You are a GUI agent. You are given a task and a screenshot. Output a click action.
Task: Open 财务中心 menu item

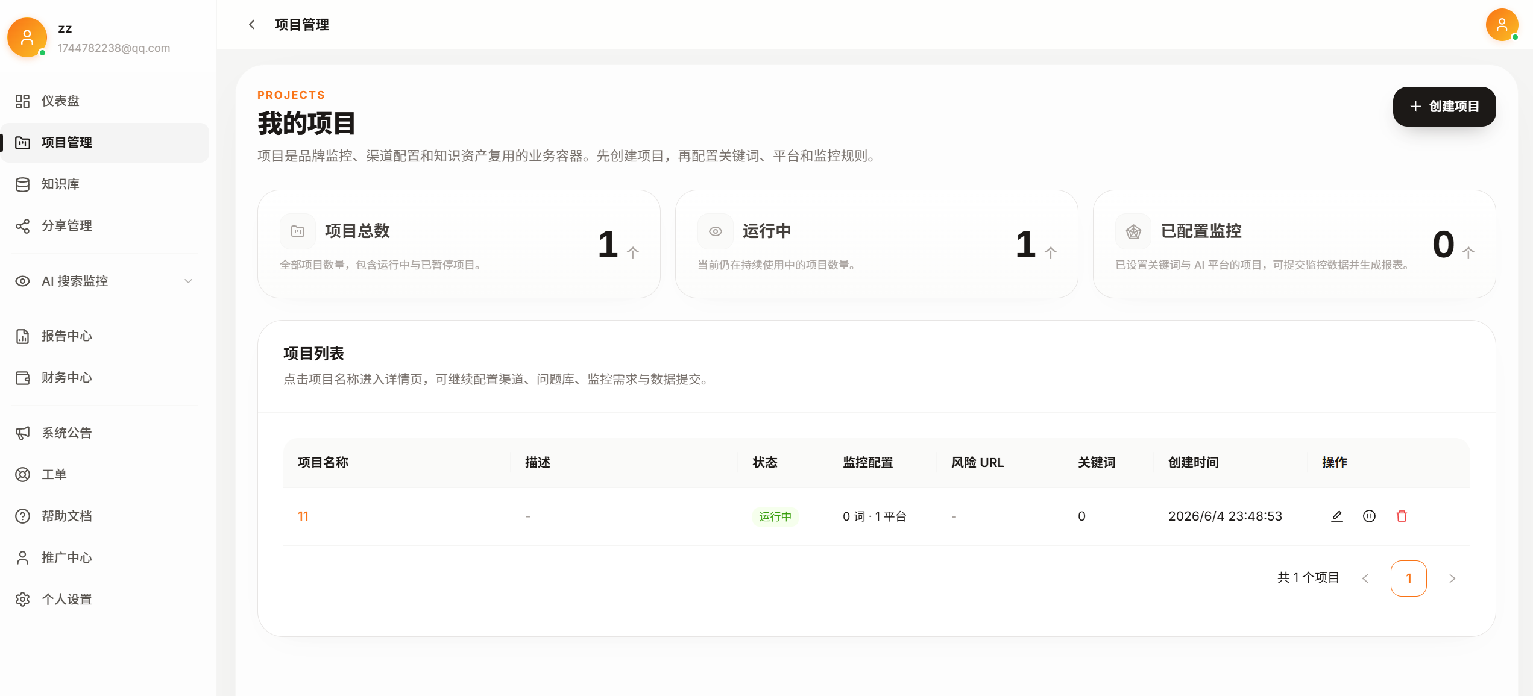tap(105, 378)
